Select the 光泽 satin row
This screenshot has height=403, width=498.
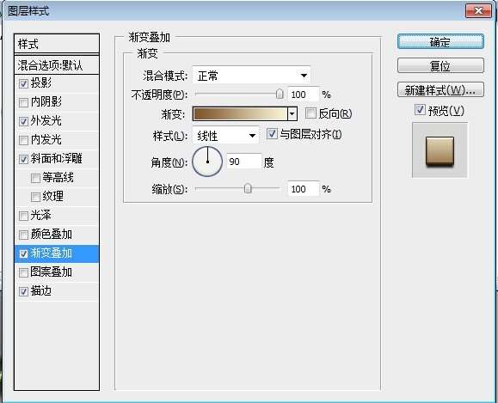coord(57,216)
